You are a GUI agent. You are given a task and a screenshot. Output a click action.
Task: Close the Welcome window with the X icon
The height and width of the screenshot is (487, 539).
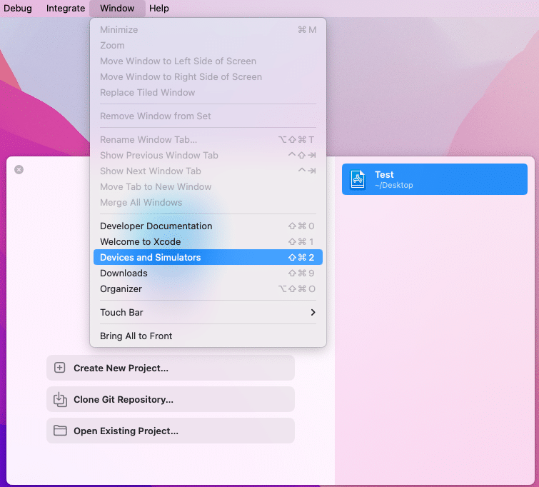[19, 169]
